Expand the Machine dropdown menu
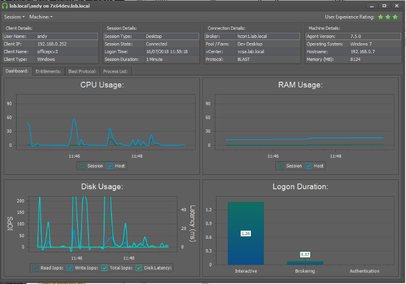This screenshot has height=284, width=406. (41, 17)
